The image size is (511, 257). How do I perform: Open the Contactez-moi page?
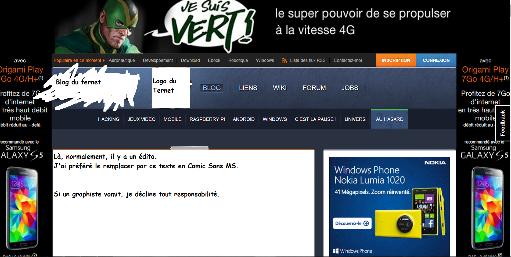coord(348,60)
